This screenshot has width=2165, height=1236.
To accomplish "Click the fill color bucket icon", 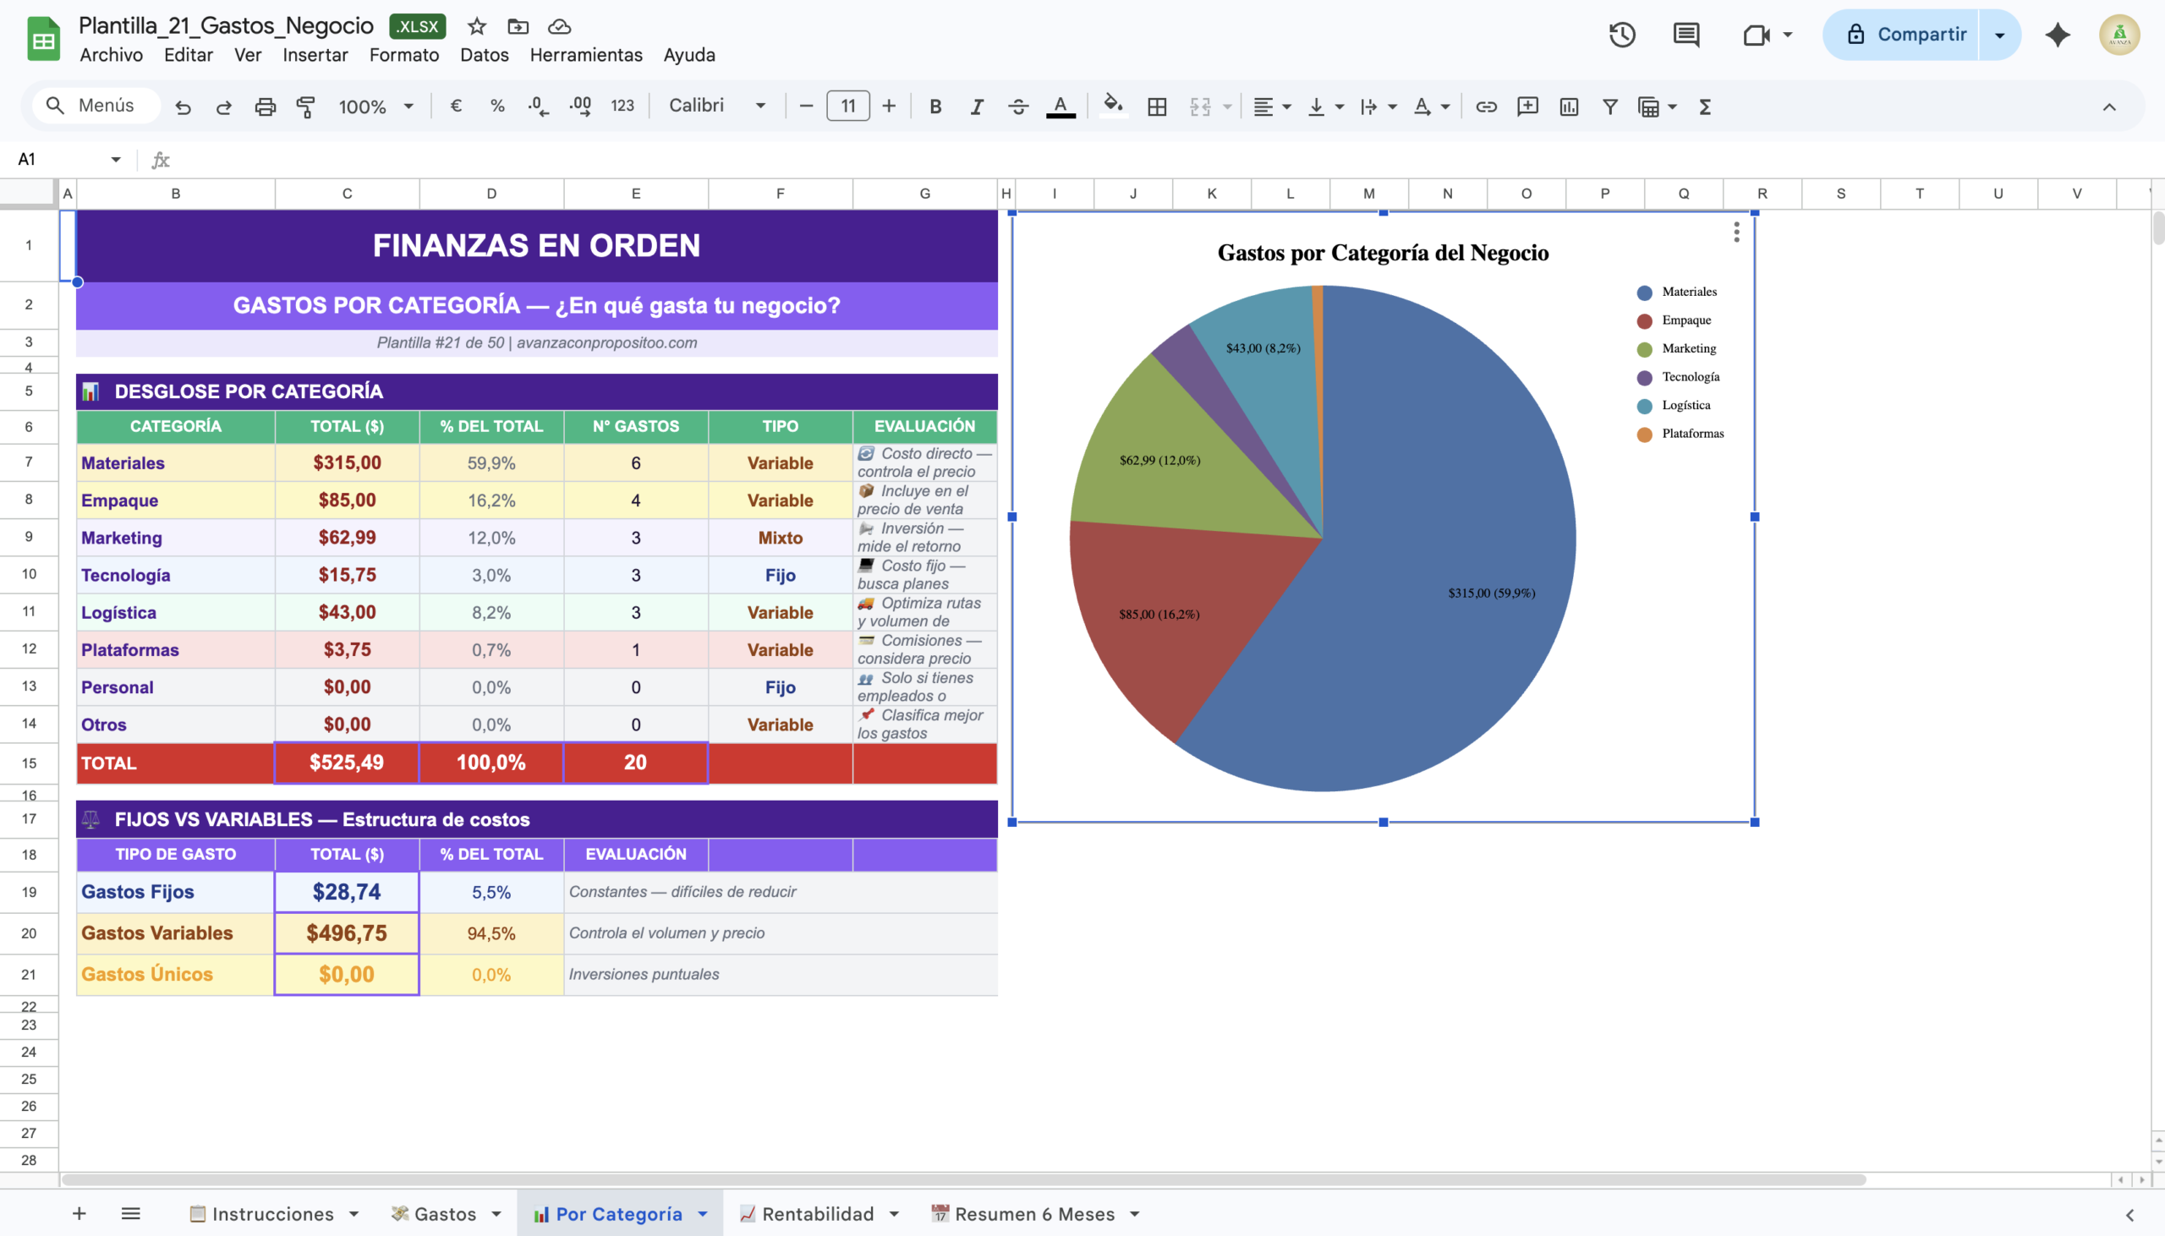I will [1111, 106].
